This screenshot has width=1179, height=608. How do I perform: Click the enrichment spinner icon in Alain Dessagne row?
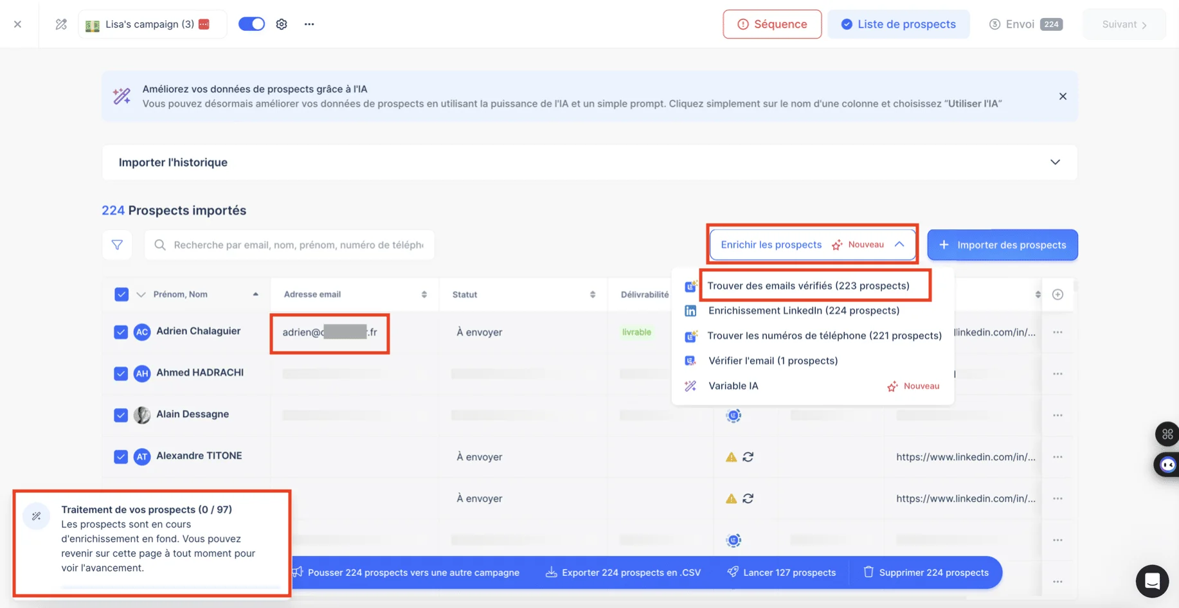[733, 415]
